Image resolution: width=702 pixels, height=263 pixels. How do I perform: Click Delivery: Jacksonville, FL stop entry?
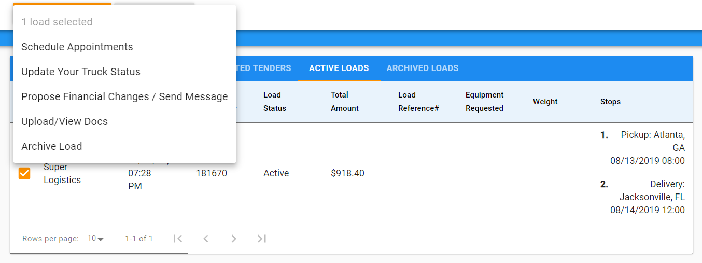pyautogui.click(x=642, y=197)
